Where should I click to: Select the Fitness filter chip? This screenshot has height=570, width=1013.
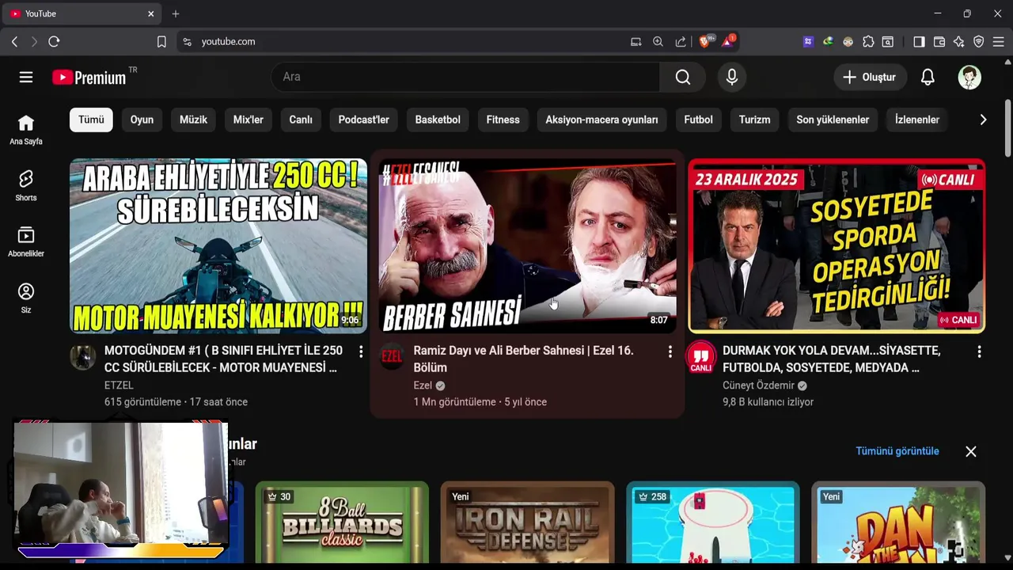click(x=503, y=120)
